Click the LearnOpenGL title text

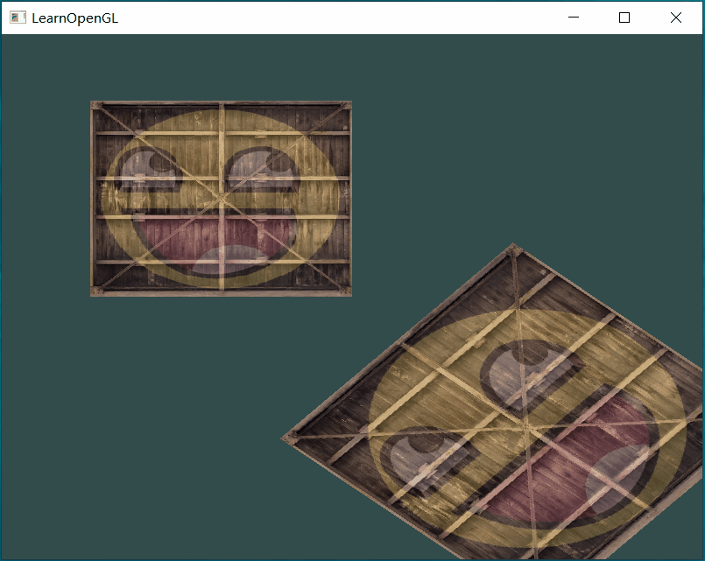pos(74,18)
